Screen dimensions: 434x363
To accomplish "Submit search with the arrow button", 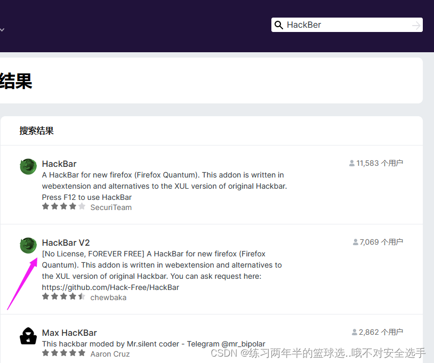I will click(416, 26).
